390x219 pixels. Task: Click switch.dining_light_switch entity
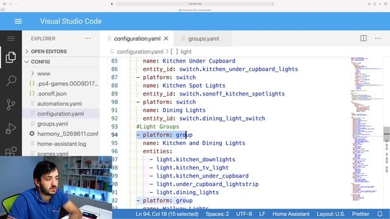(x=222, y=119)
